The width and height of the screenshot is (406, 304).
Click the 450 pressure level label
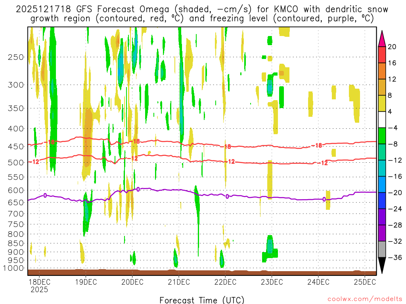tap(16, 146)
